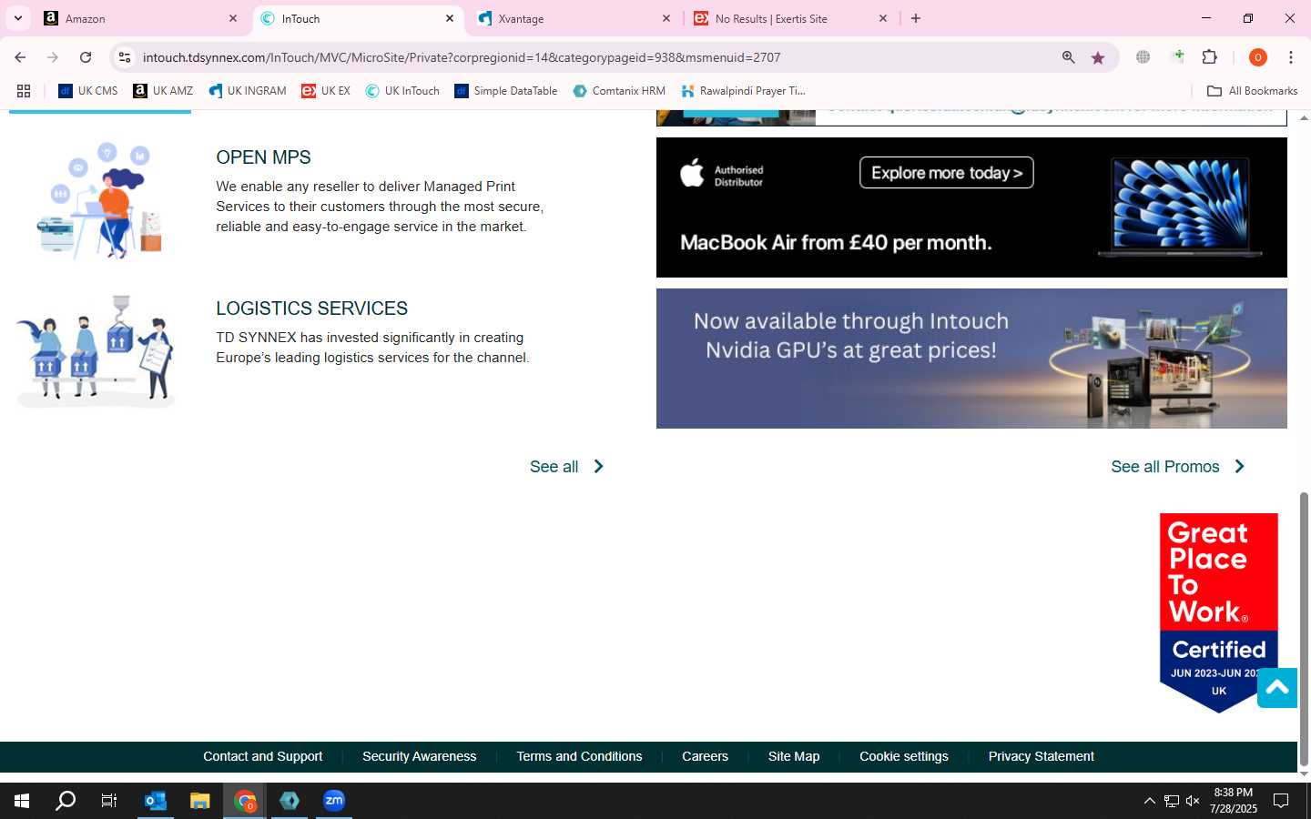The width and height of the screenshot is (1311, 819).
Task: Open the teal hexagon app on taskbar
Action: tap(290, 801)
